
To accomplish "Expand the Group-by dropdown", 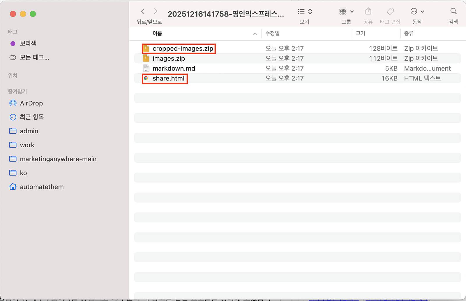I will coord(346,11).
